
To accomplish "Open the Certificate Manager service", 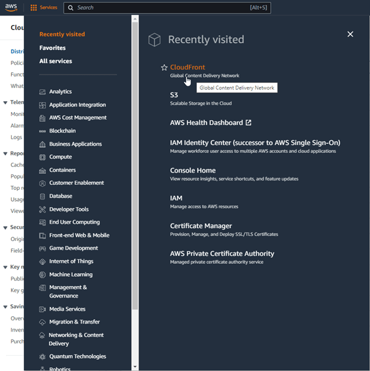I will [x=201, y=226].
